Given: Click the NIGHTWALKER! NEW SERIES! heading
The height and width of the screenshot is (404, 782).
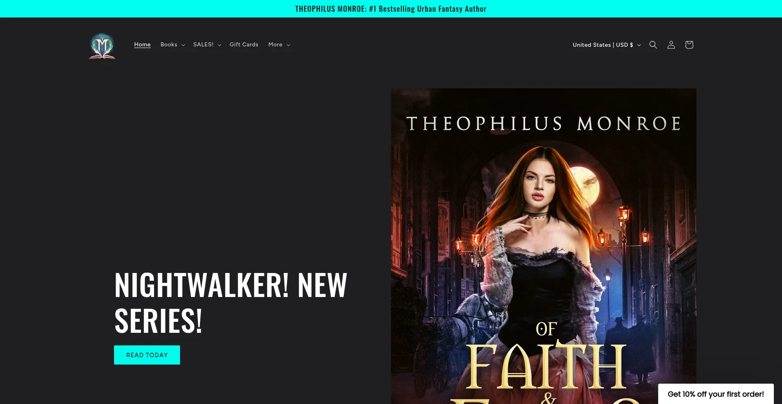Looking at the screenshot, I should pyautogui.click(x=231, y=302).
